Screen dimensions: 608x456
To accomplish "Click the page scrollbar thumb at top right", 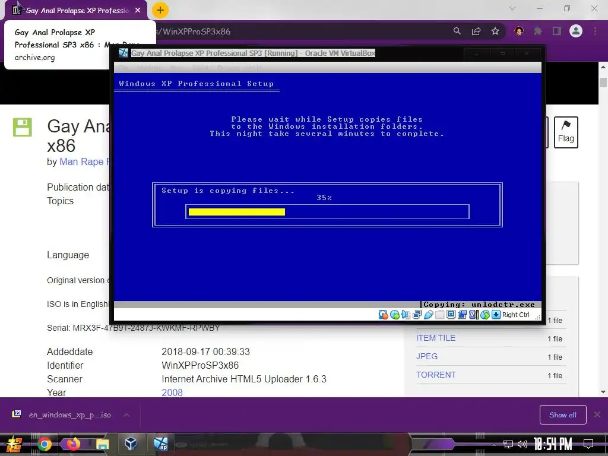I will (x=603, y=82).
